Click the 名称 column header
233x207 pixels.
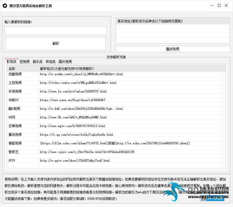[23, 69]
